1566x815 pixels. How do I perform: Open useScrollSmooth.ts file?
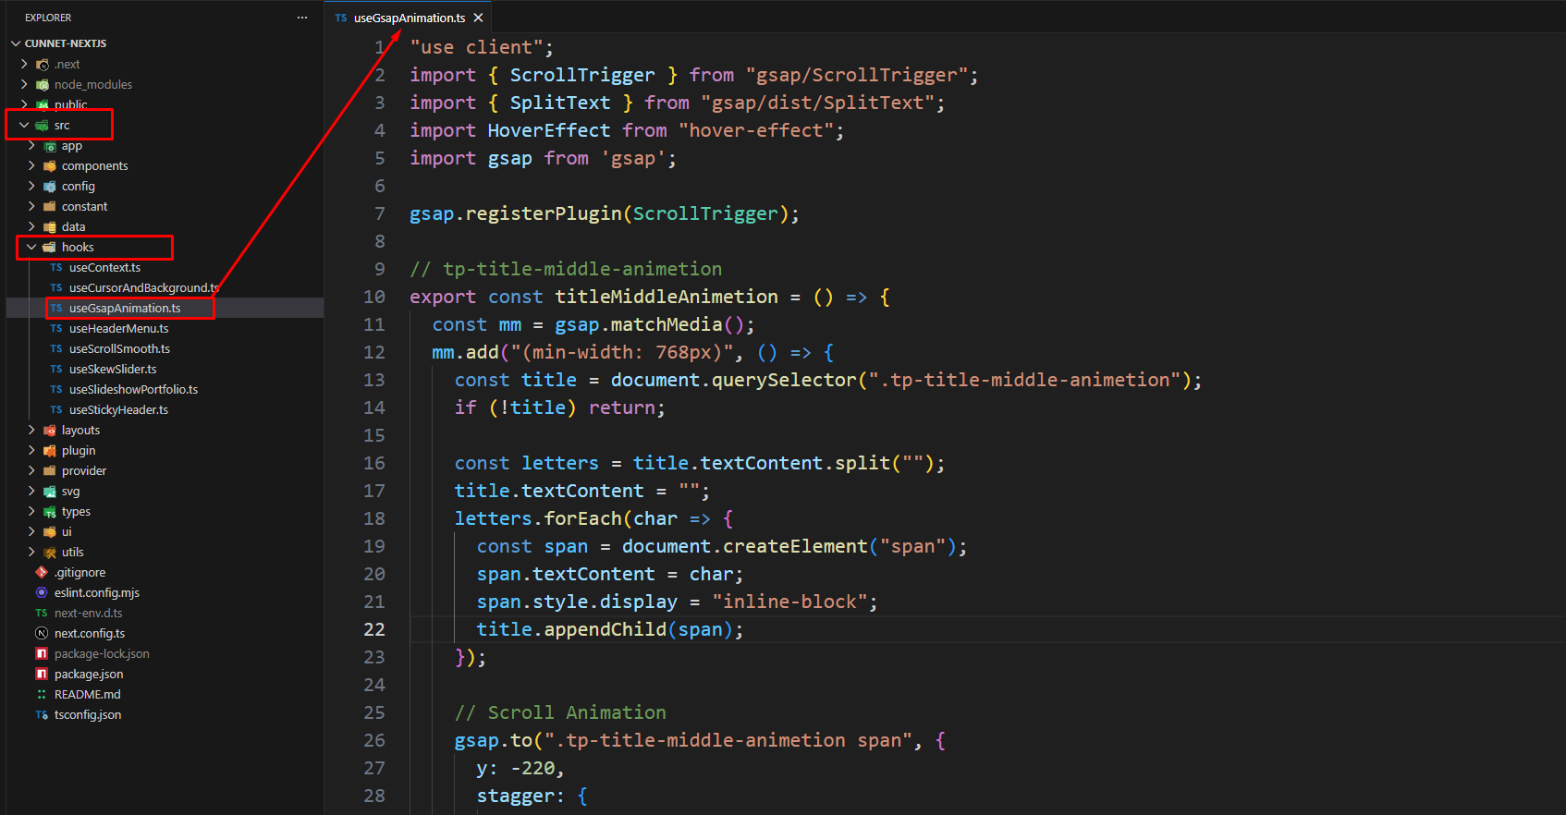[119, 349]
